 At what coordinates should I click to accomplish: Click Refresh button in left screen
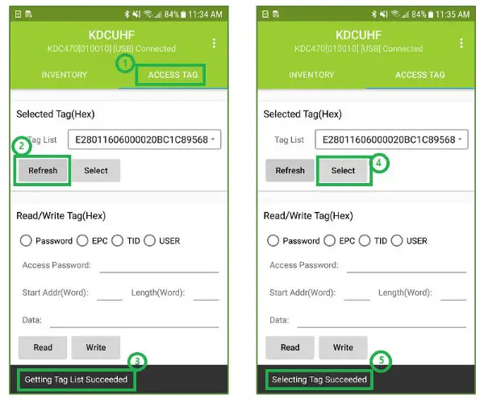pyautogui.click(x=43, y=170)
